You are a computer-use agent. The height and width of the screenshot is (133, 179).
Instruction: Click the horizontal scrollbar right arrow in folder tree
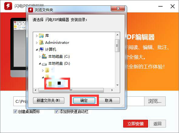click(x=112, y=90)
